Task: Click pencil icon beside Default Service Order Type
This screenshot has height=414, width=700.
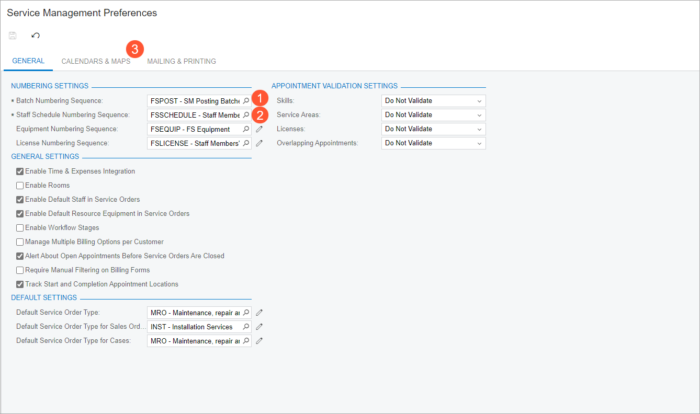Action: pyautogui.click(x=259, y=313)
